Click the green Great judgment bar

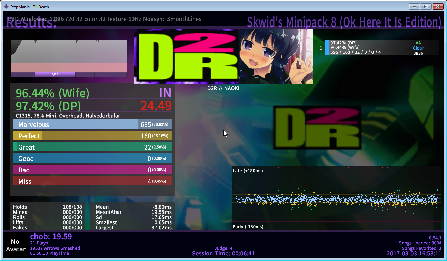[92, 147]
